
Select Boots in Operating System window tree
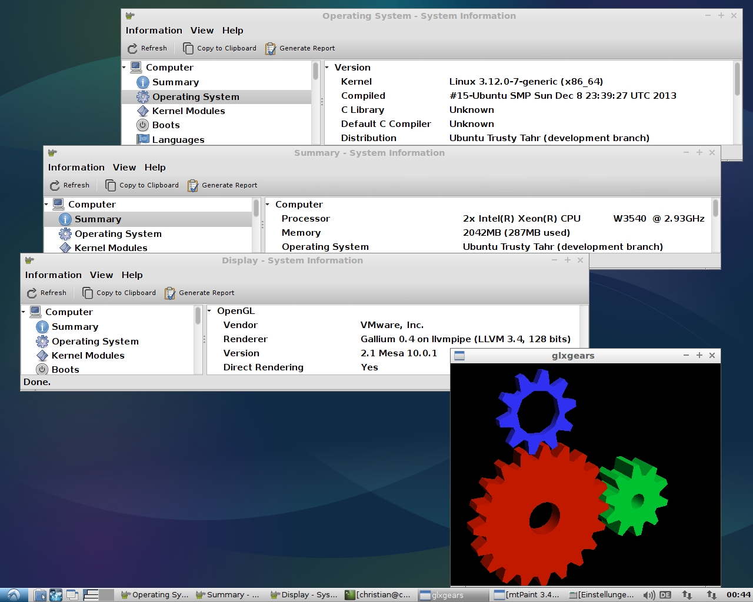pos(165,125)
